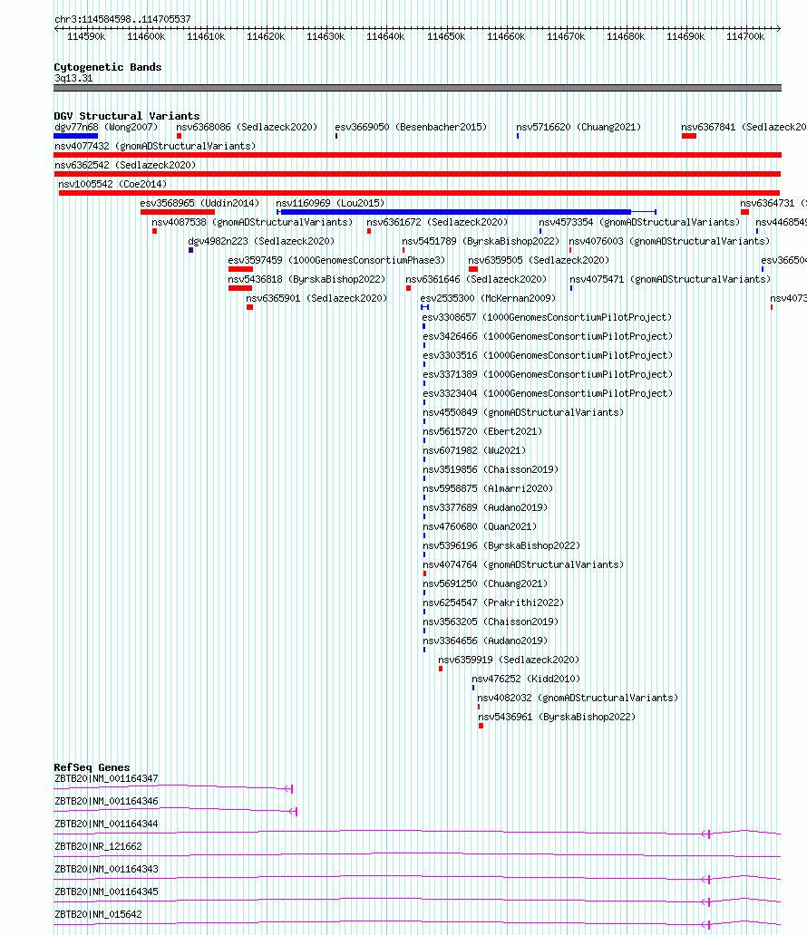The image size is (807, 935).
Task: Open esv3568965 (Uddin2014) variant
Action: 200,203
